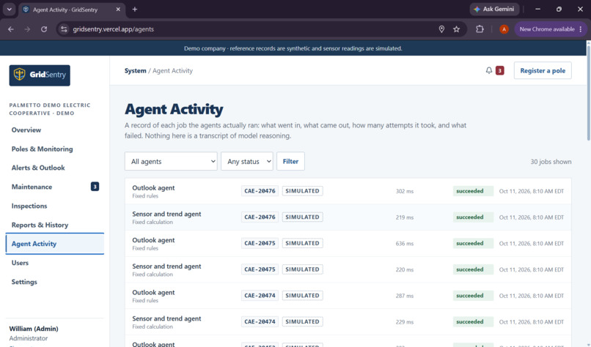The width and height of the screenshot is (591, 347).
Task: Select Agent Activity in sidebar
Action: [55, 244]
